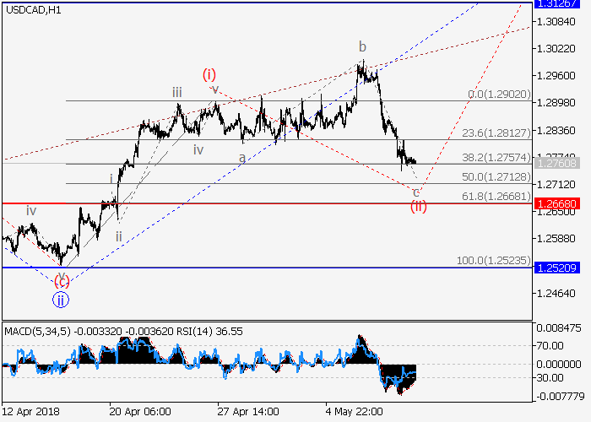Screen dimensions: 591x422
Task: Click the USDCAD,H1 chart title
Action: point(33,9)
